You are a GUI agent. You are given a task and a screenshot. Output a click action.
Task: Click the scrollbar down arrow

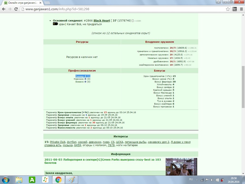click(x=243, y=173)
